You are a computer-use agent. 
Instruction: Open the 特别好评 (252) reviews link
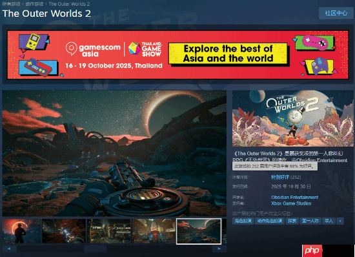coord(286,177)
